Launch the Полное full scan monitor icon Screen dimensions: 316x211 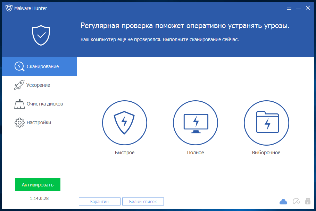[196, 122]
